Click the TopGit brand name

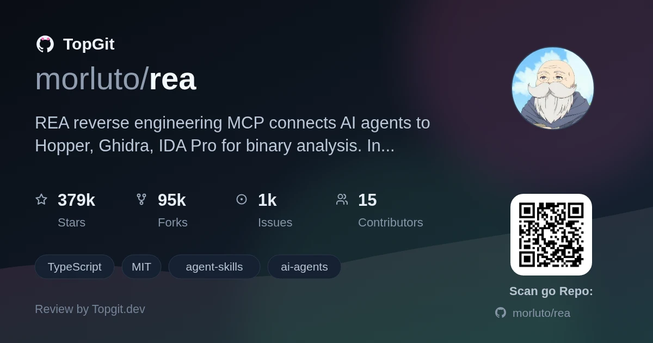[x=89, y=44]
